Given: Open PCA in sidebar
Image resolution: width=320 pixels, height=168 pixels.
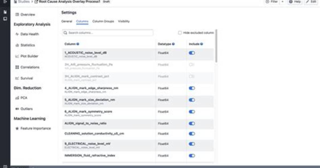Looking at the screenshot, I should pyautogui.click(x=21, y=98).
